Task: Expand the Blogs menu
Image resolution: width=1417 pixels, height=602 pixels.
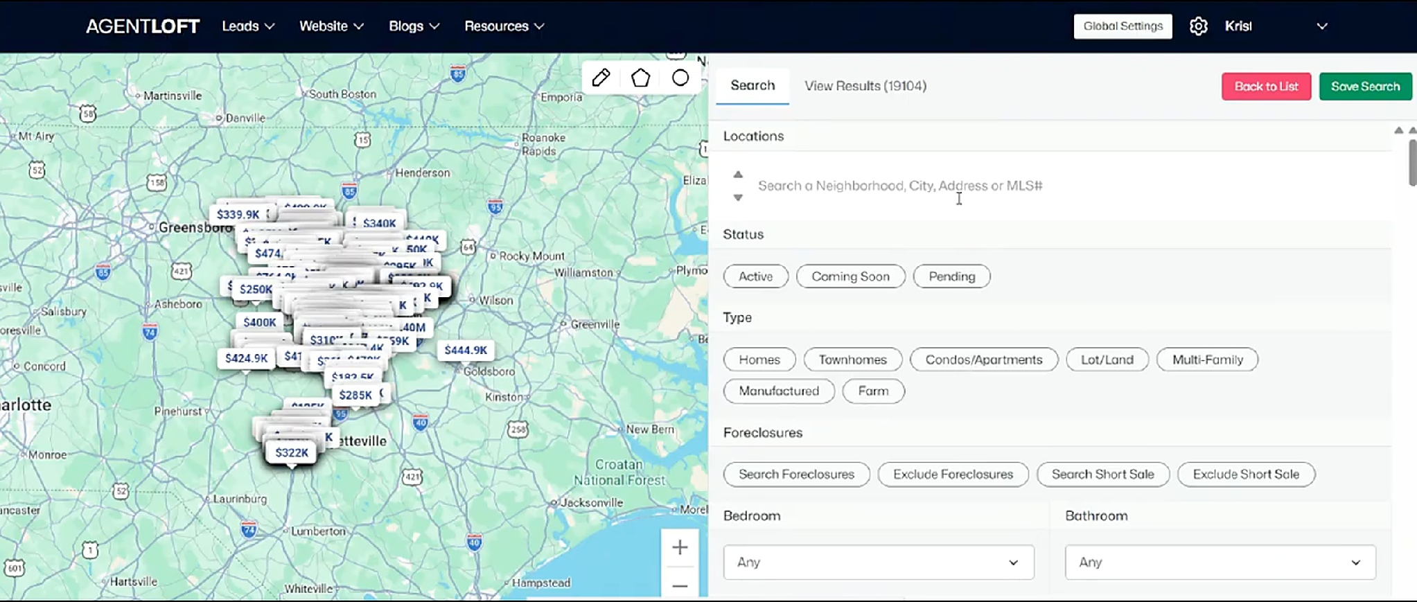Action: click(x=414, y=26)
